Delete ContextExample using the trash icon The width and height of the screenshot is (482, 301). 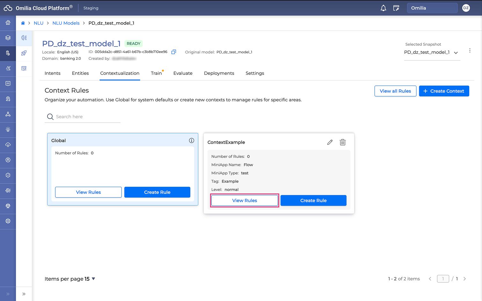click(342, 142)
